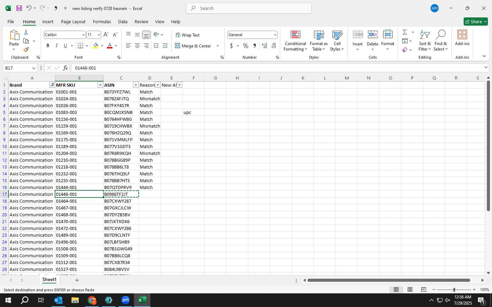Image resolution: width=492 pixels, height=307 pixels.
Task: Click the Format Painter brush icon
Action: [26, 50]
